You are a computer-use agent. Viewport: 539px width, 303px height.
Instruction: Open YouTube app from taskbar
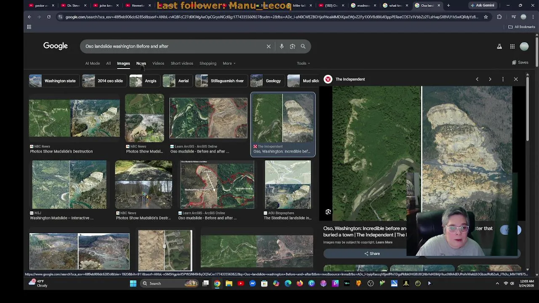[x=240, y=284]
